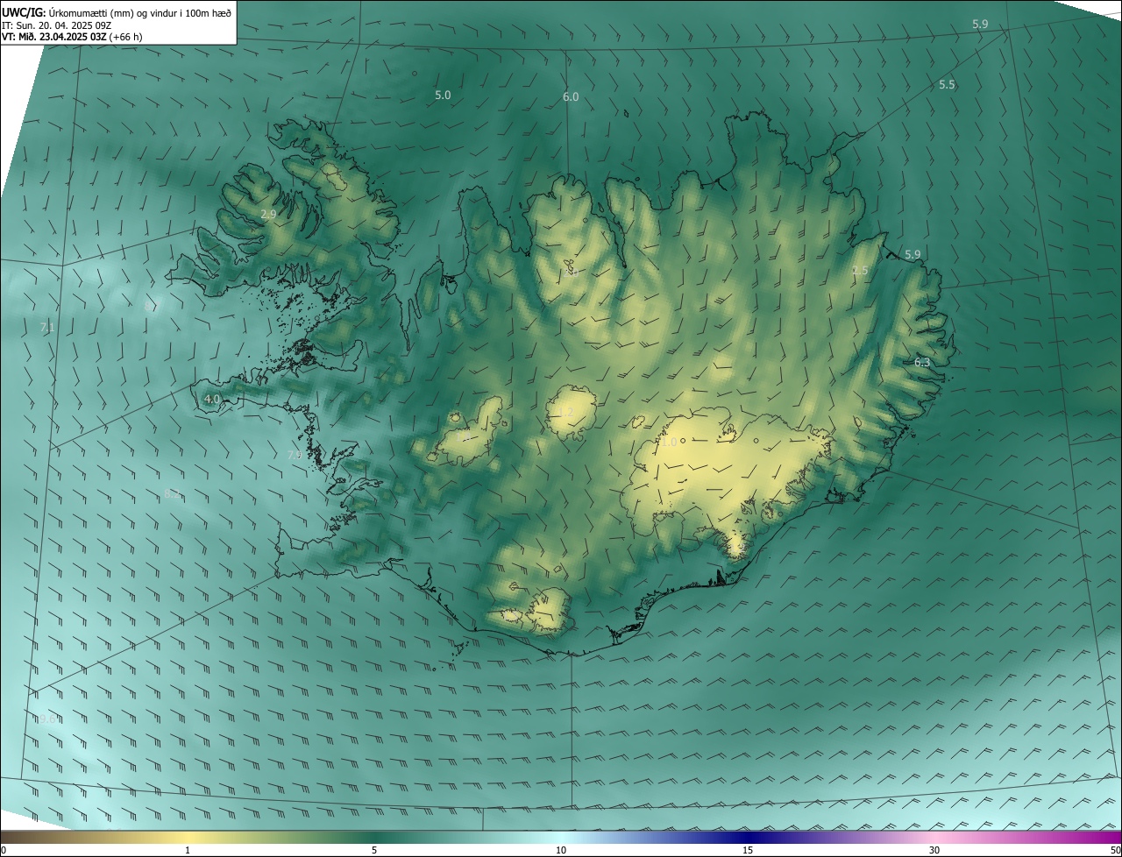Click the valid time line 'VT: Mið. 23.04.2025 03Z (+66 h)'

[x=72, y=37]
